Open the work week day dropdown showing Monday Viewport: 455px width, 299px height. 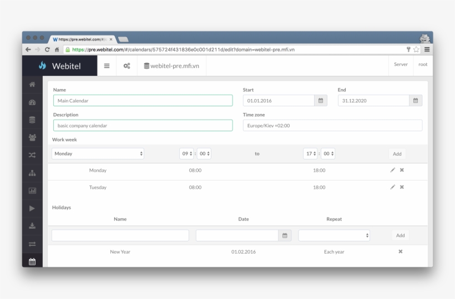coord(98,154)
